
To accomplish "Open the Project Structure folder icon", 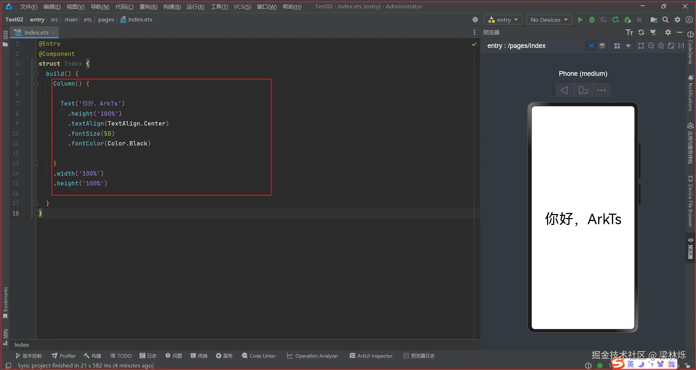I will tap(654, 20).
